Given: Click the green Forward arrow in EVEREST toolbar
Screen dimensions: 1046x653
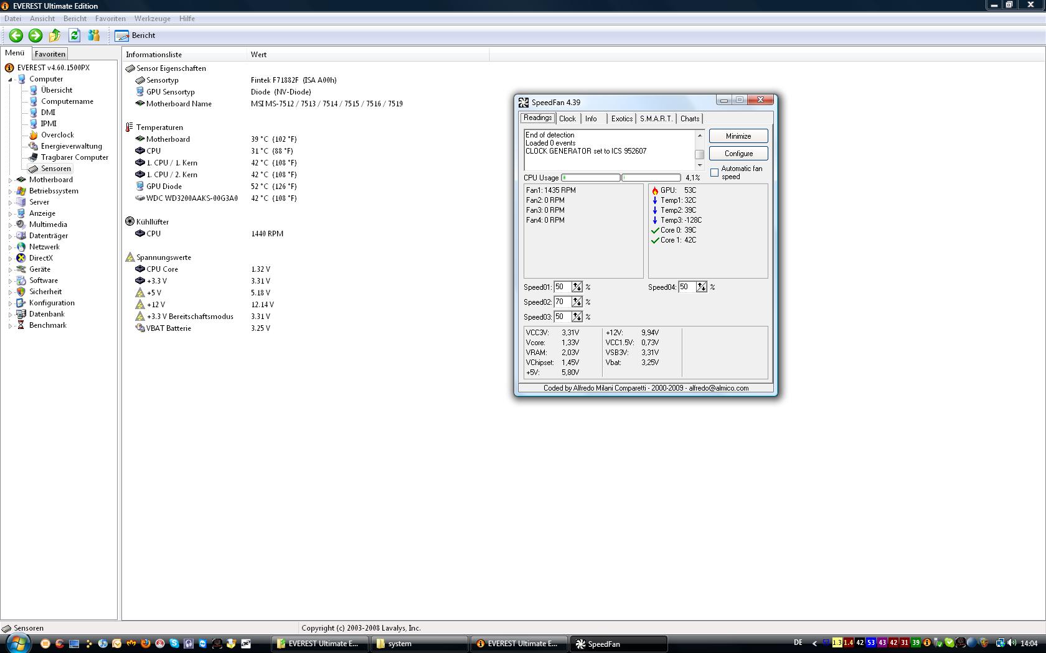Looking at the screenshot, I should tap(35, 35).
